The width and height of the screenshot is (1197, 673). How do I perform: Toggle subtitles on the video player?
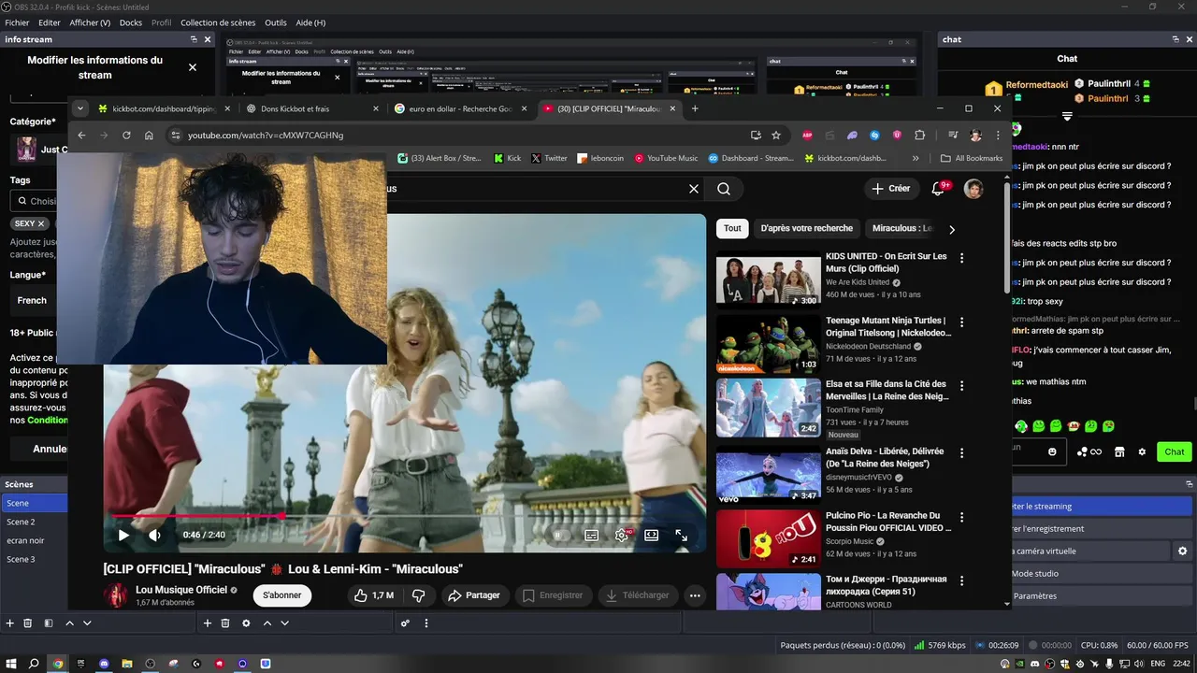pos(591,536)
